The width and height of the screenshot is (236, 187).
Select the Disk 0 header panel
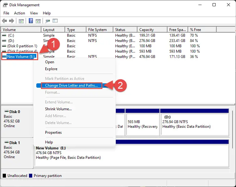[x=17, y=122]
